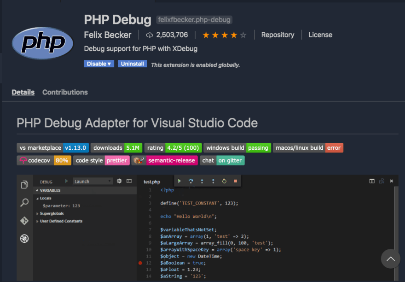Open the Launch configuration dropdown

[93, 182]
